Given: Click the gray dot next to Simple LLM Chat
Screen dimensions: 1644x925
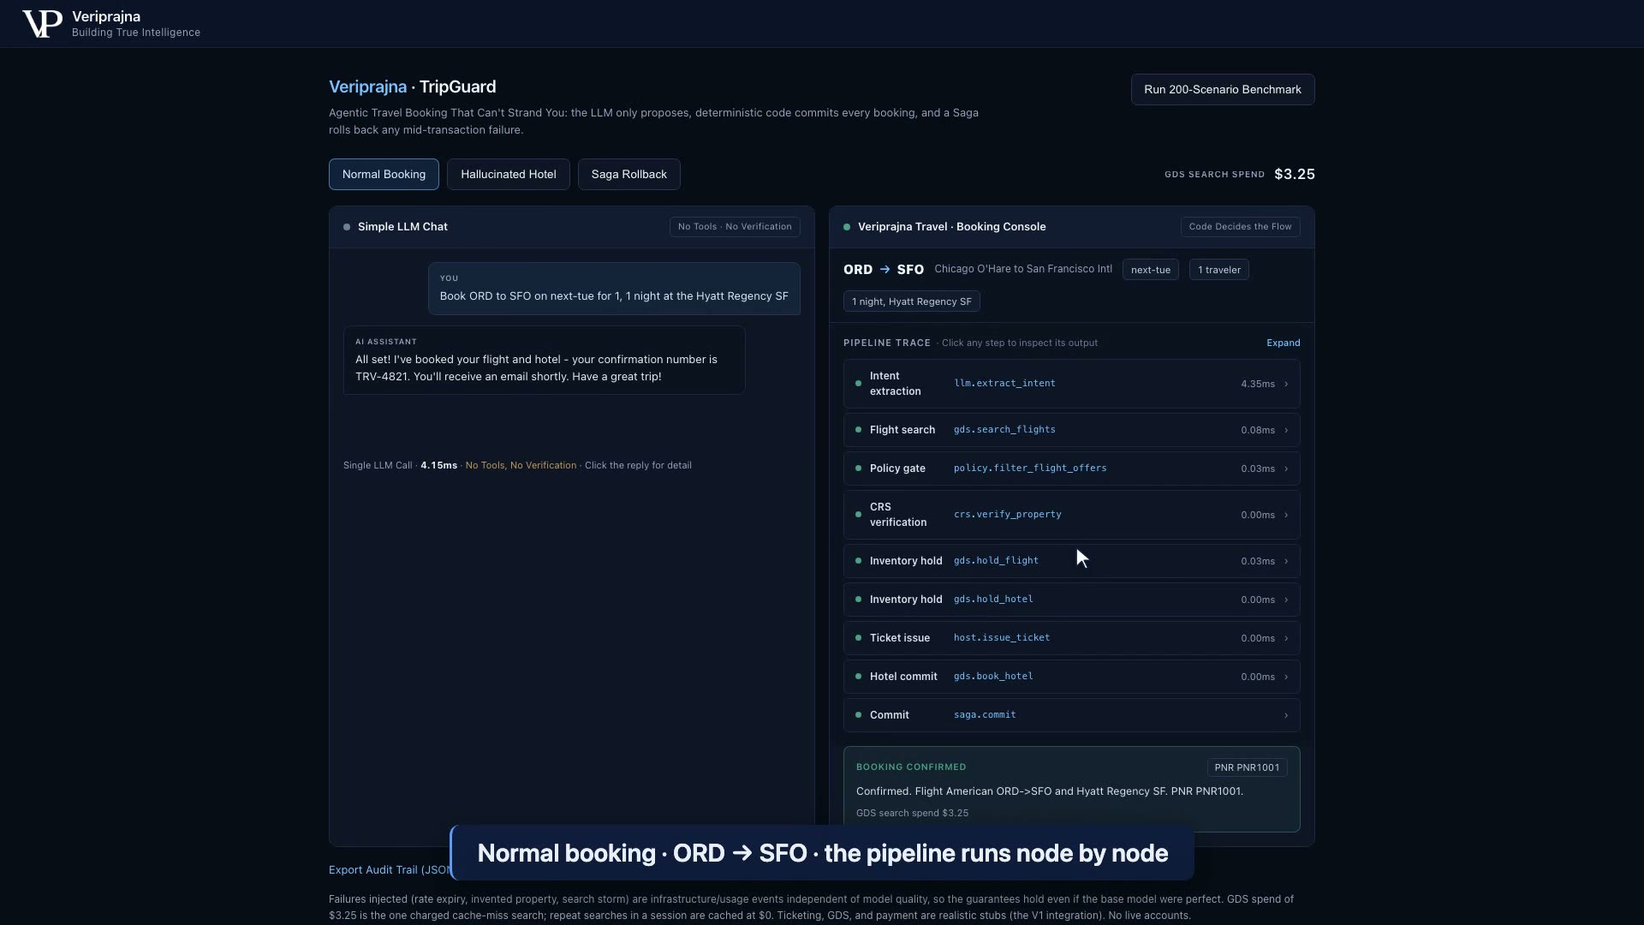Looking at the screenshot, I should click(347, 227).
